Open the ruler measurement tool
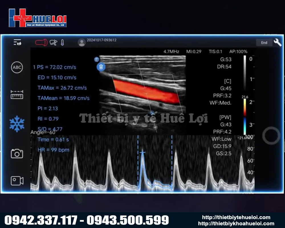 pyautogui.click(x=17, y=95)
